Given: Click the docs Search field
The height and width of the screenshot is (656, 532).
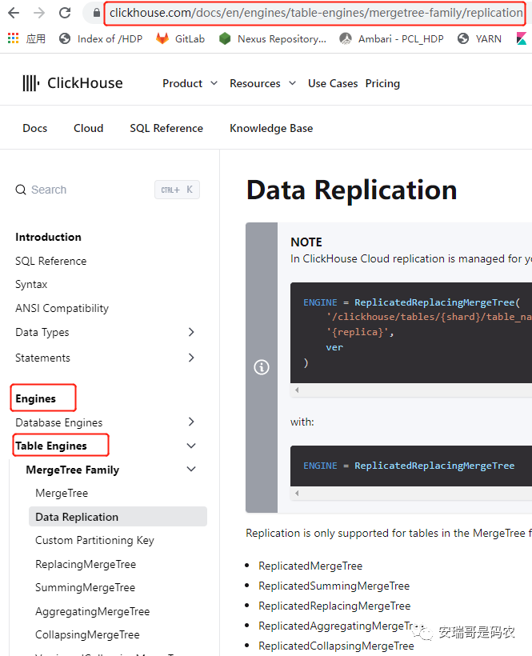Looking at the screenshot, I should pyautogui.click(x=80, y=190).
